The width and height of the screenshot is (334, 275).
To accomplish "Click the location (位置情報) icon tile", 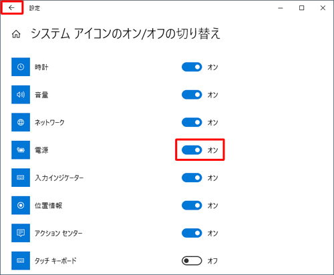I will 21,205.
